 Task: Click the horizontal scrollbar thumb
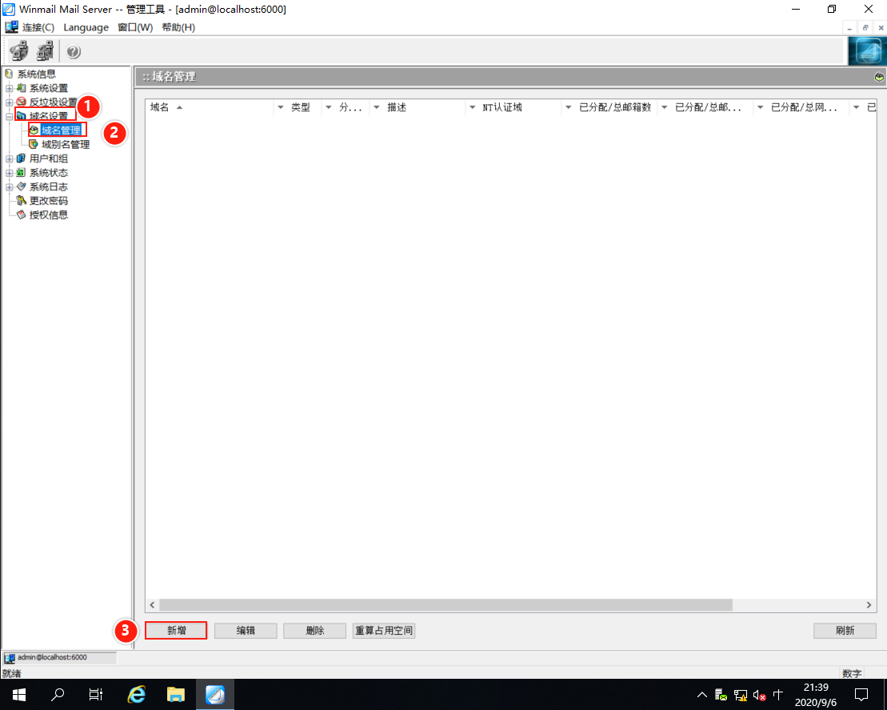445,605
